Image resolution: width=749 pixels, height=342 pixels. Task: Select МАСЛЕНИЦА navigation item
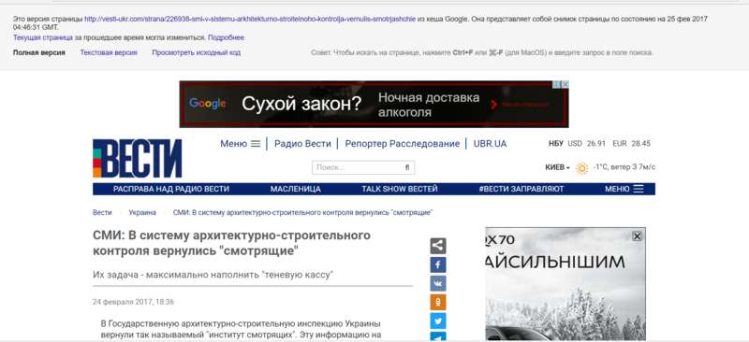pos(295,189)
